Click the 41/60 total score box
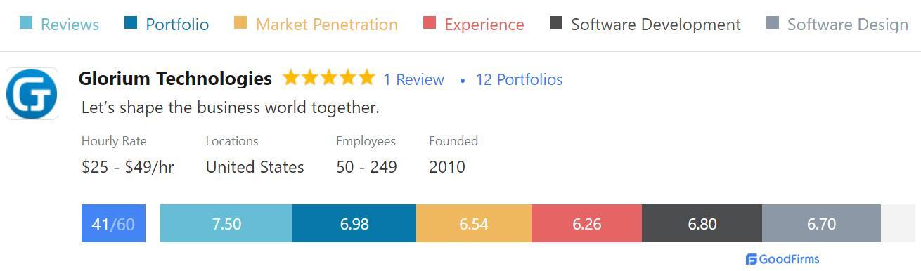 point(113,223)
